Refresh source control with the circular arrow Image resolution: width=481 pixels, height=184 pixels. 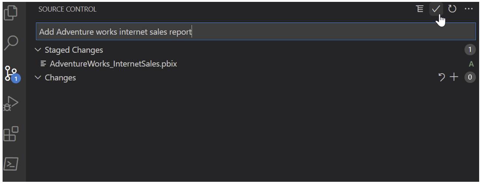pos(452,9)
